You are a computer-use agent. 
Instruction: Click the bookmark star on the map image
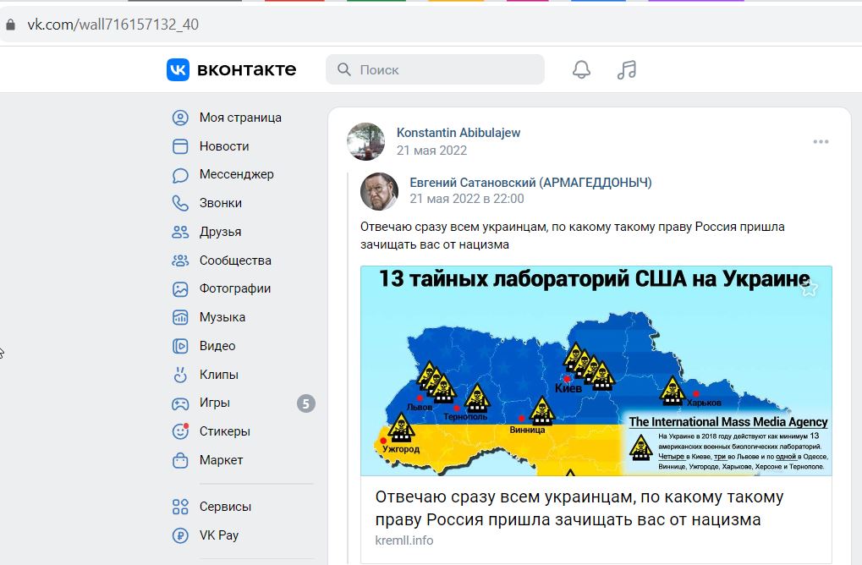click(x=809, y=288)
